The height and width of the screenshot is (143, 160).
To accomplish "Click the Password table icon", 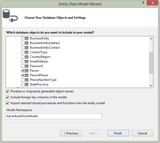I will point(27,66).
